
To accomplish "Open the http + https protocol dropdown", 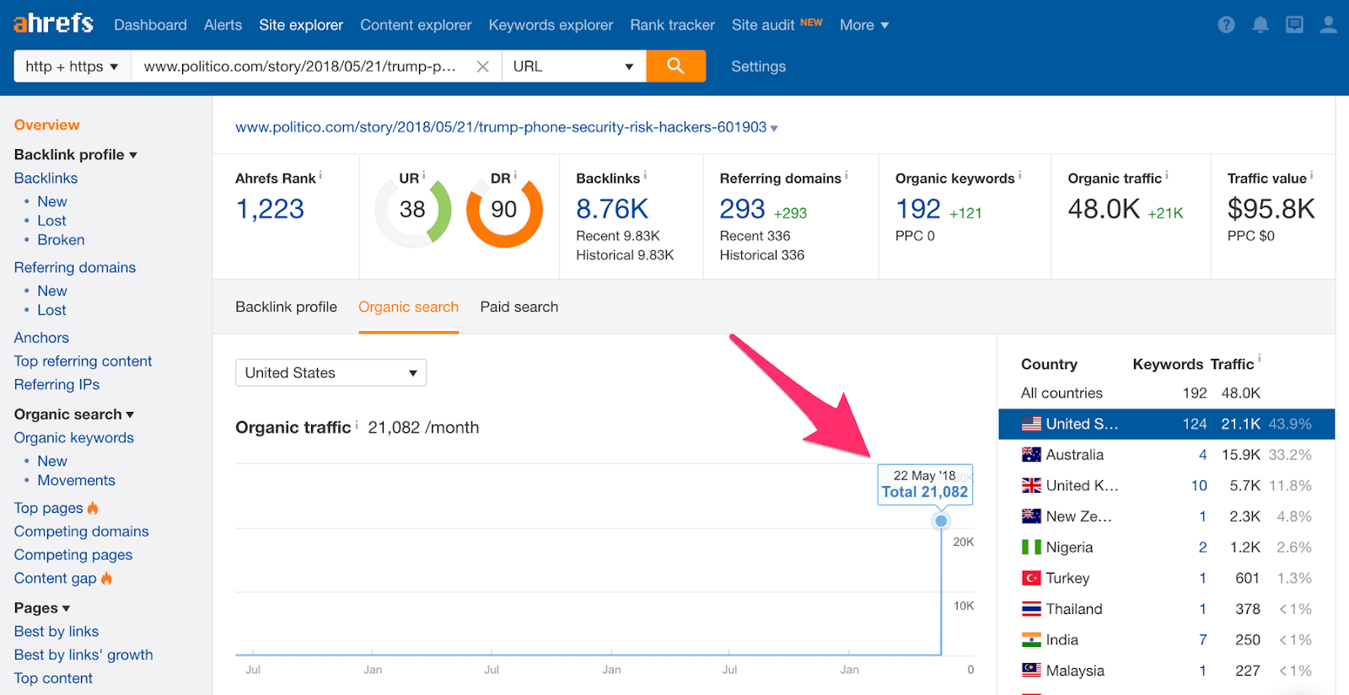I will tap(72, 67).
